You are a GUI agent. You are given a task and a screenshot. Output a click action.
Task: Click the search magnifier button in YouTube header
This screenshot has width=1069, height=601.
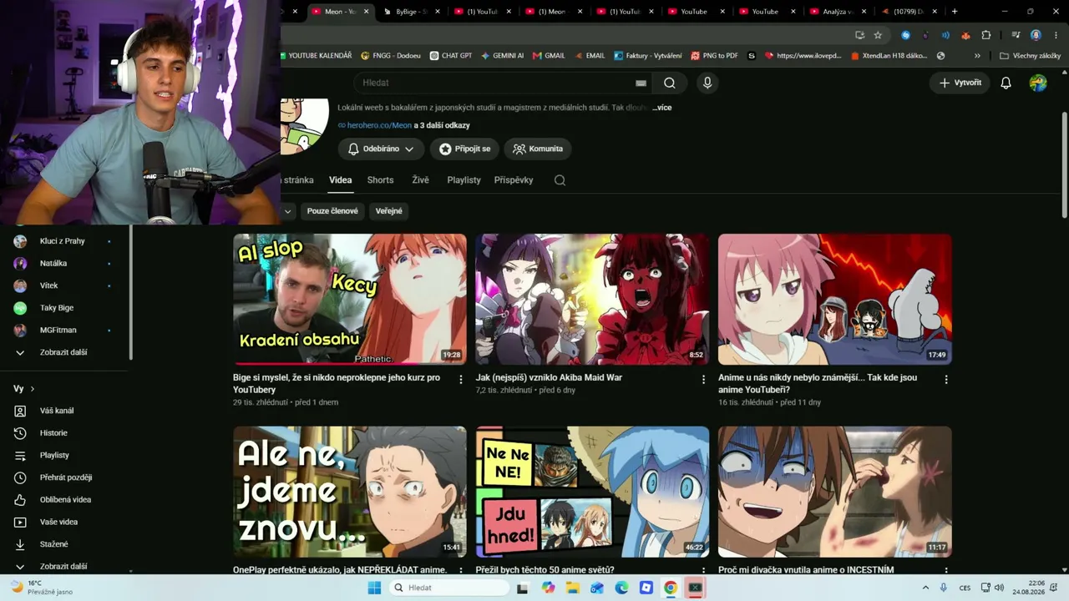tap(670, 83)
